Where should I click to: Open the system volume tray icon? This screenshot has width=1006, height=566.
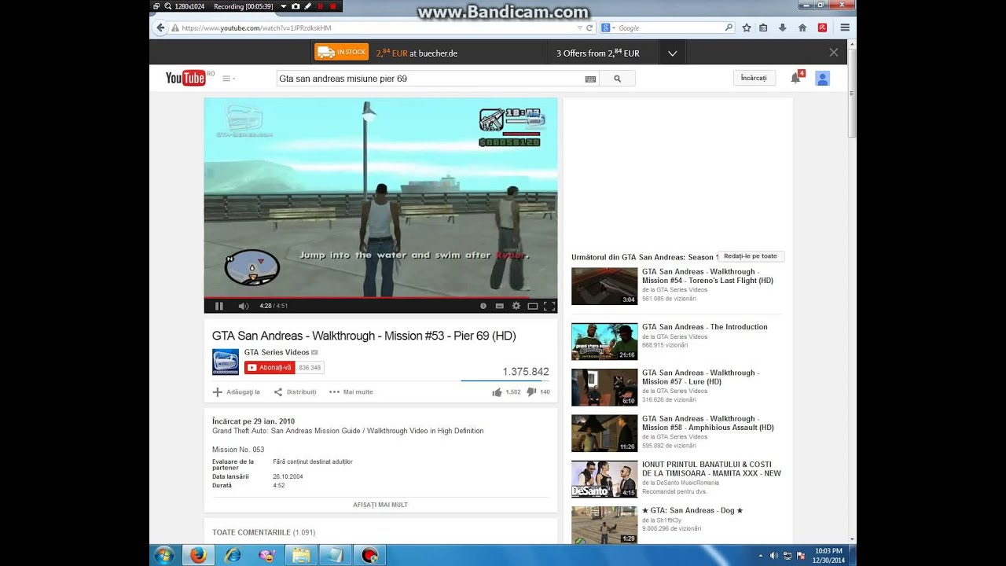774,556
